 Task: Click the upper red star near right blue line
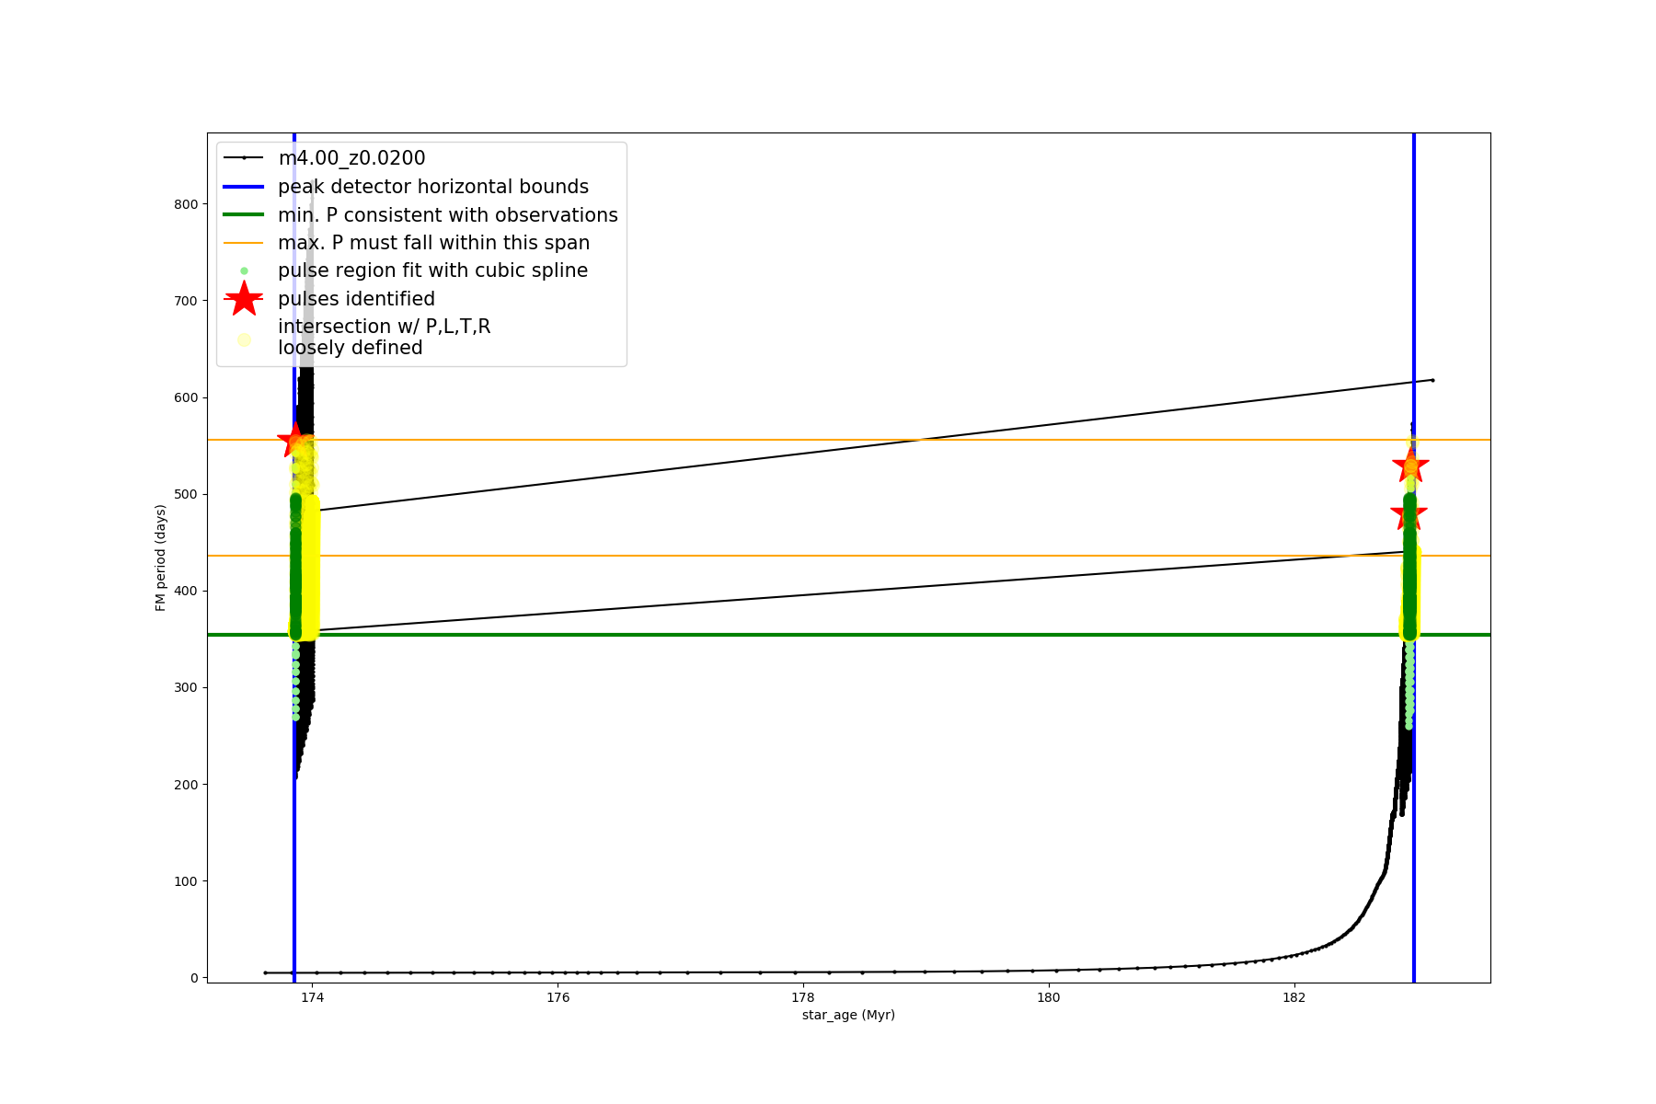[1410, 466]
